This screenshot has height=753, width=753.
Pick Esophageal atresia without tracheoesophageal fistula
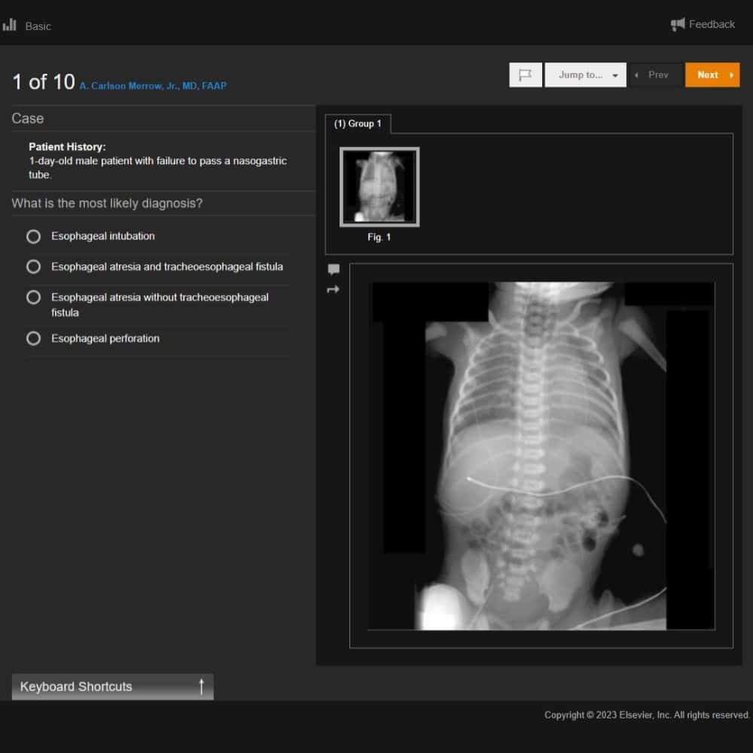point(33,297)
